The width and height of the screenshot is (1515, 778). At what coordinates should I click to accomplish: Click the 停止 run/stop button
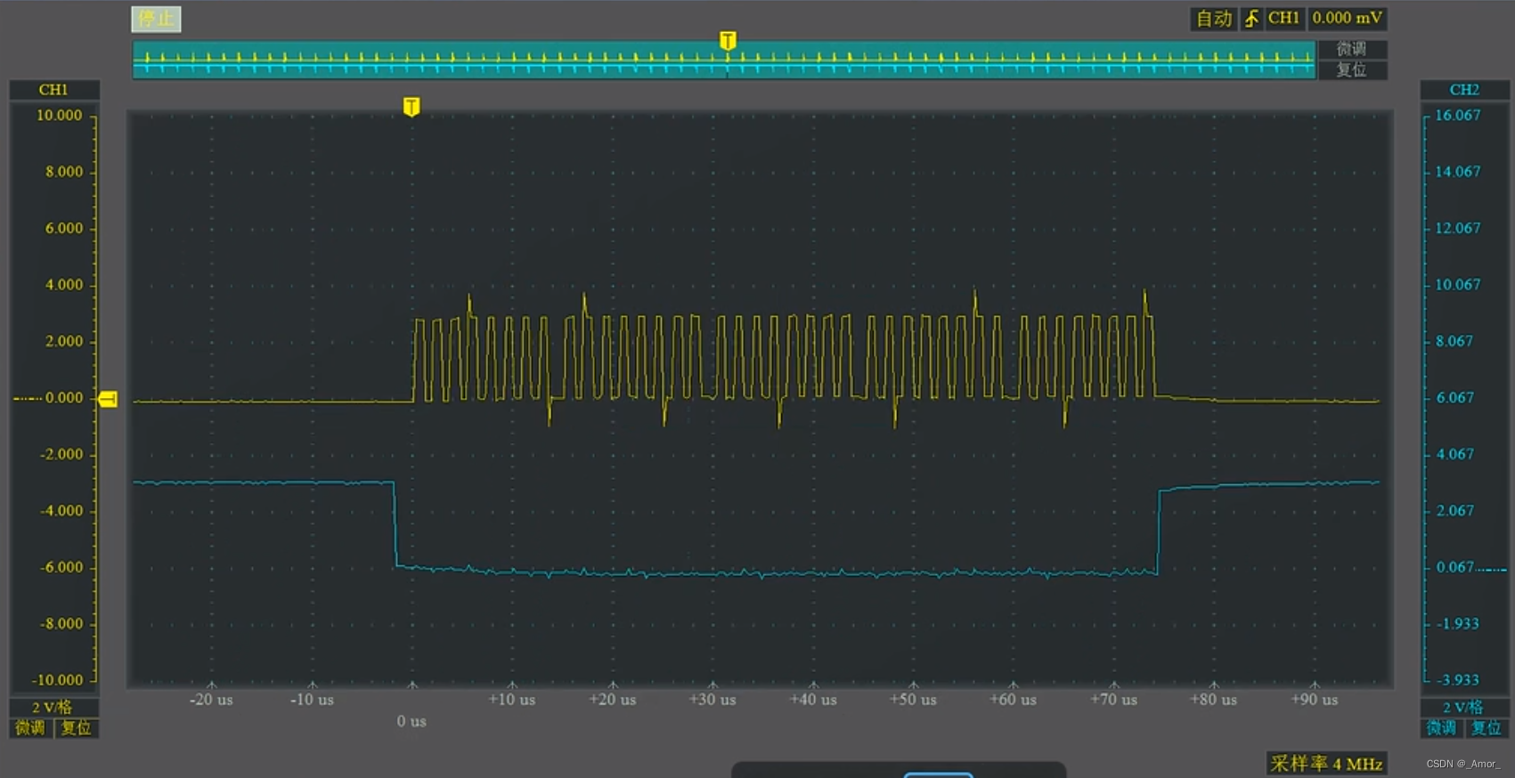point(157,19)
